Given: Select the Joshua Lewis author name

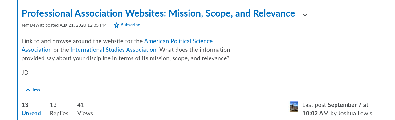Looking at the screenshot, I should (355, 113).
